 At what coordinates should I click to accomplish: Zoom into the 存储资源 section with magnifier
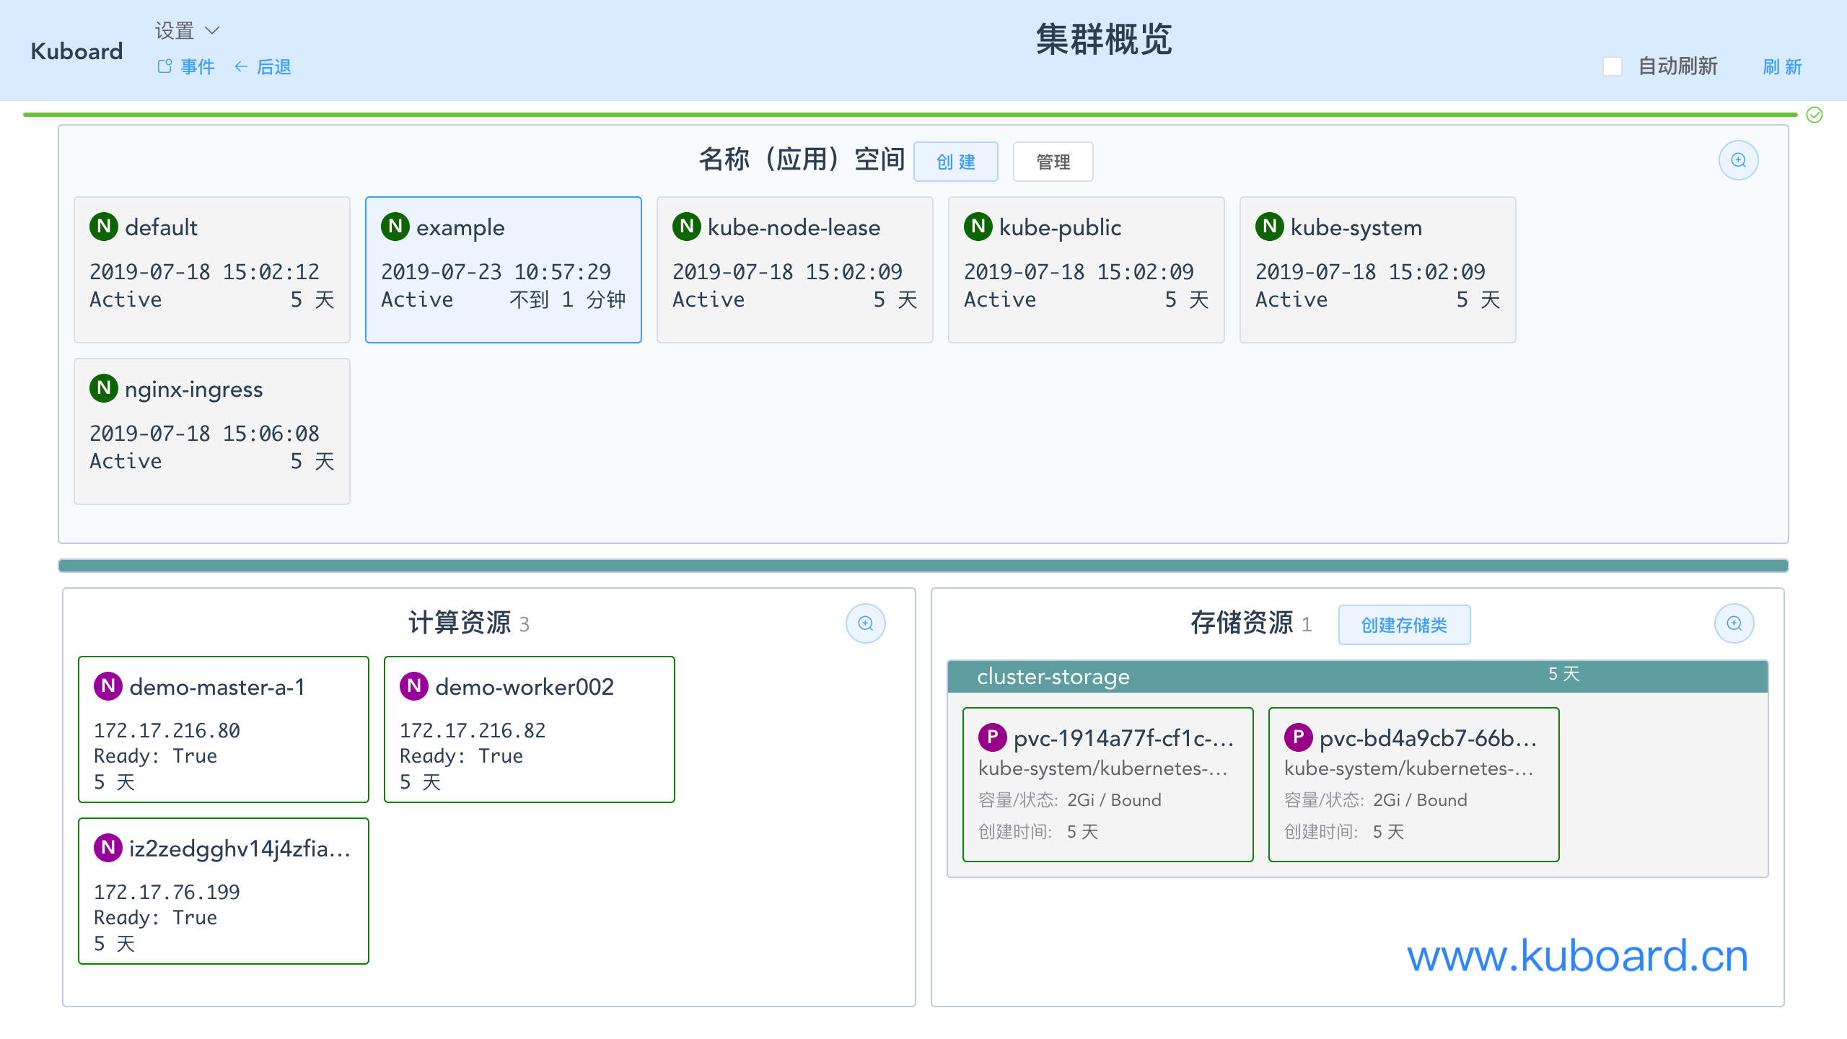pos(1734,623)
